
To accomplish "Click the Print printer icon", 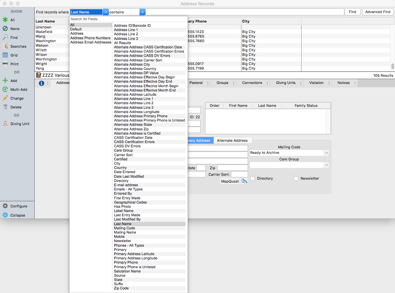I will pyautogui.click(x=5, y=64).
